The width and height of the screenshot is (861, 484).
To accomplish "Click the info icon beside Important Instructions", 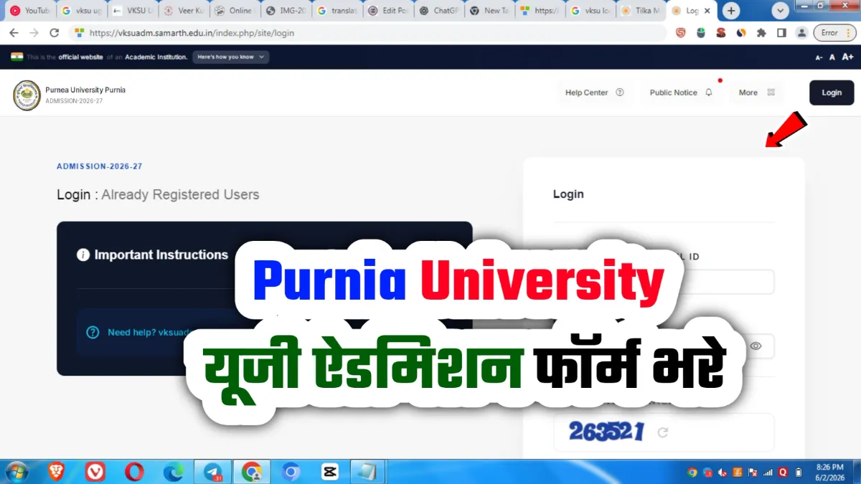I will point(83,255).
